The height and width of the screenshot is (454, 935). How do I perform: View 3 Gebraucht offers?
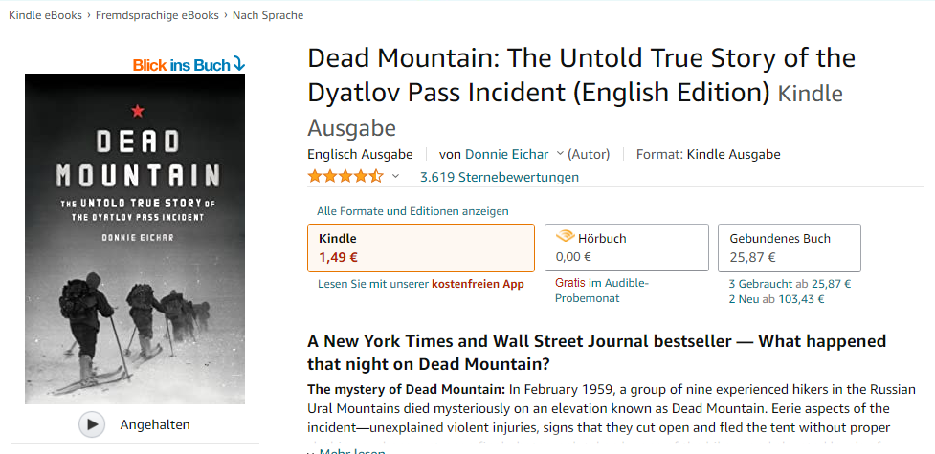pyautogui.click(x=761, y=284)
